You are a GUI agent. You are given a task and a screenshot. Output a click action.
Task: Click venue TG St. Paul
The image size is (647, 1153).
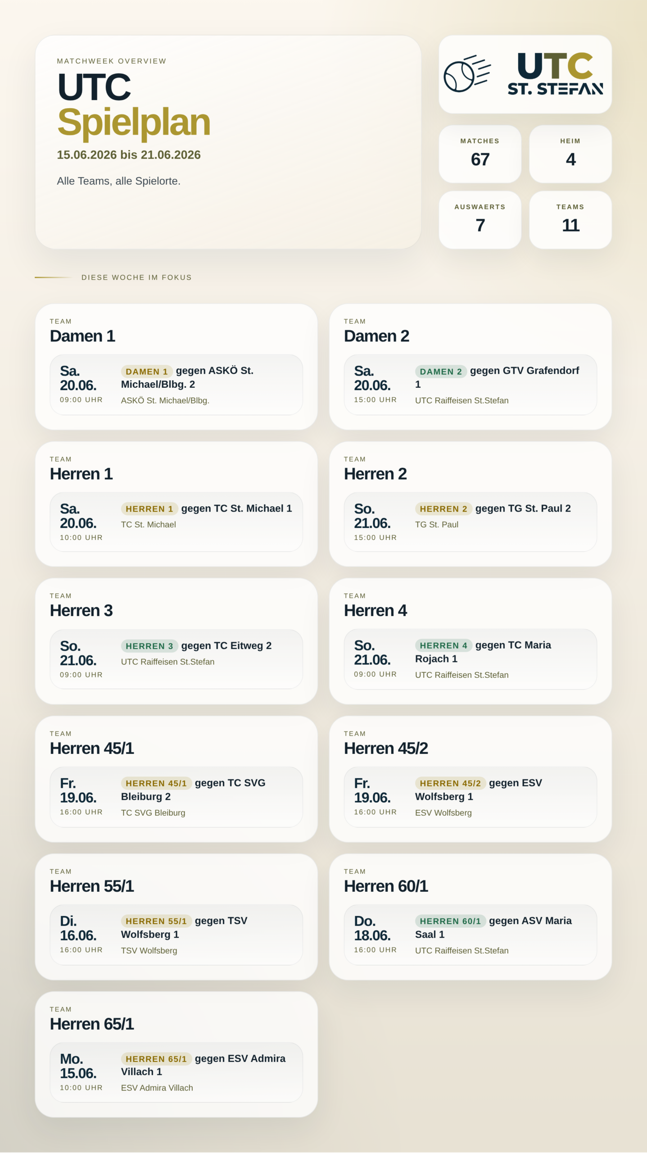(x=437, y=525)
